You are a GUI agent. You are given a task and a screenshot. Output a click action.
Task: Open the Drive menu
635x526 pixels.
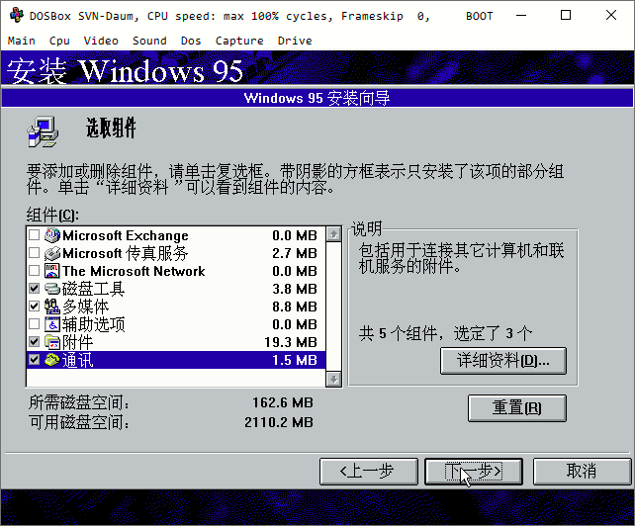(x=295, y=41)
